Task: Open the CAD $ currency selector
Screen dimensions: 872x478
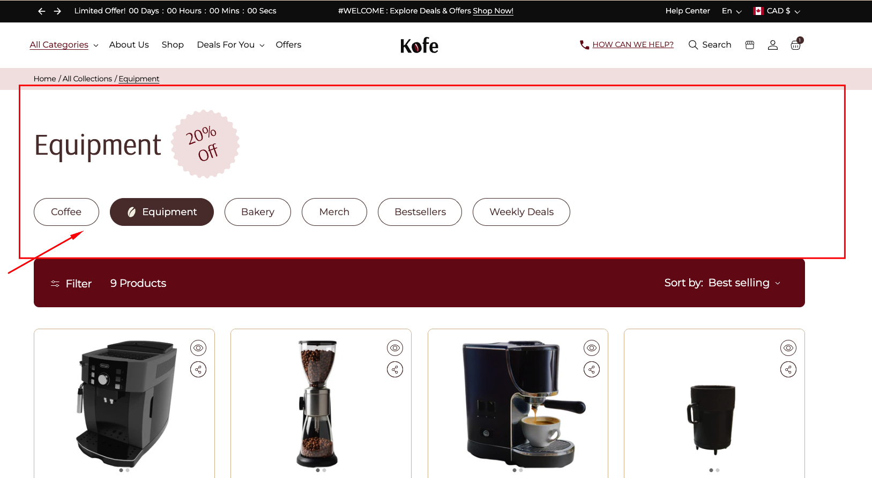Action: tap(777, 11)
